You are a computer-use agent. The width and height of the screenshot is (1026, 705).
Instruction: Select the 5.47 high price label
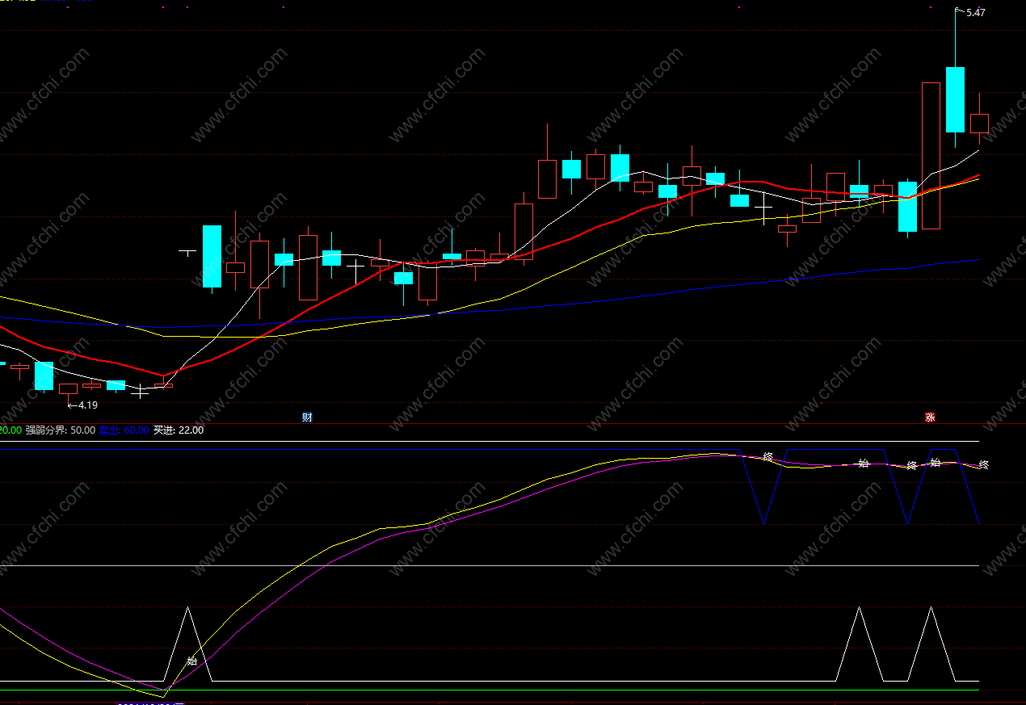point(975,13)
